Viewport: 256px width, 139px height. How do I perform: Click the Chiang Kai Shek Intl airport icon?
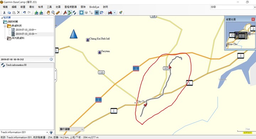[x=88, y=40]
